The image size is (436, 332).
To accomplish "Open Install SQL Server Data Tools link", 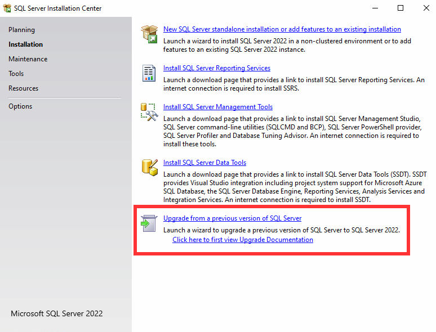I will (x=204, y=163).
